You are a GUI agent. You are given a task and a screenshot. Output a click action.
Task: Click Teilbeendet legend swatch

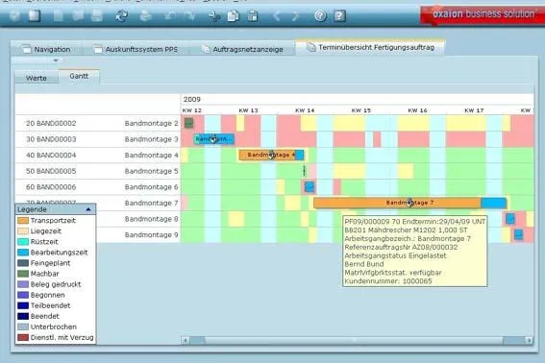click(23, 305)
